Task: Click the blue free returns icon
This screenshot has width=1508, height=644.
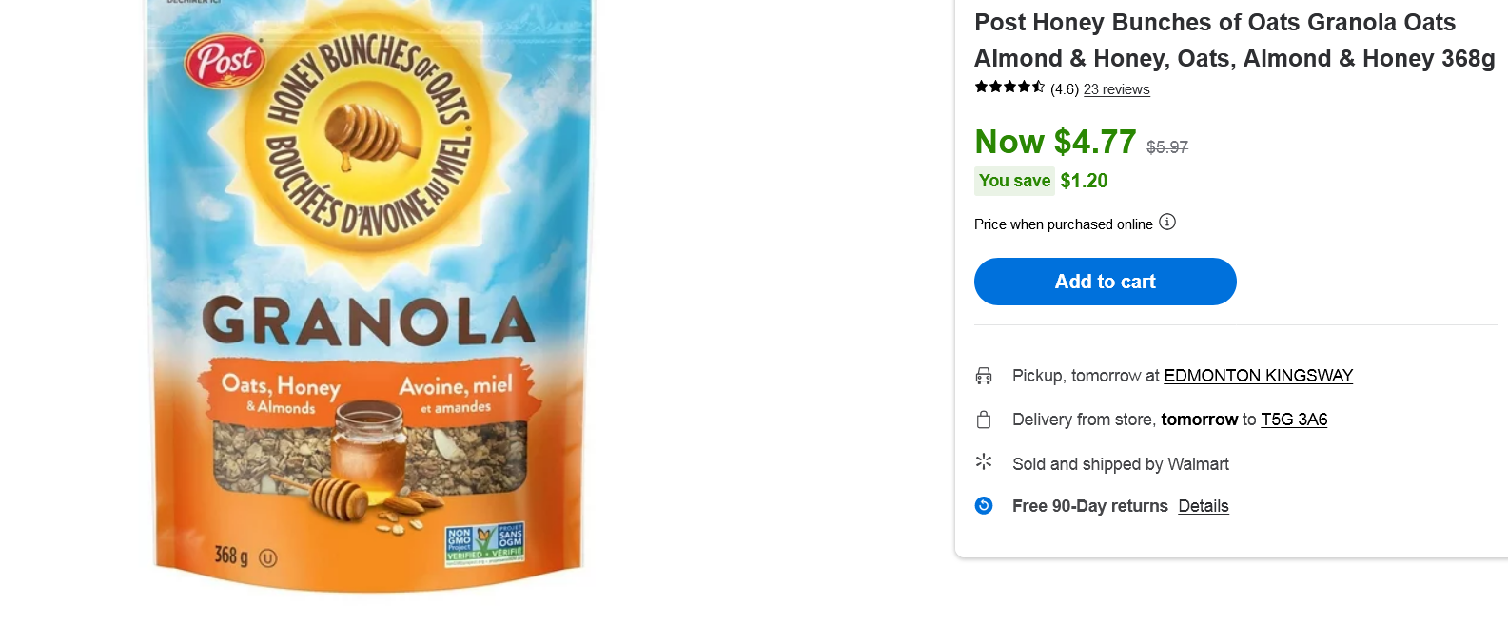Action: (x=984, y=506)
